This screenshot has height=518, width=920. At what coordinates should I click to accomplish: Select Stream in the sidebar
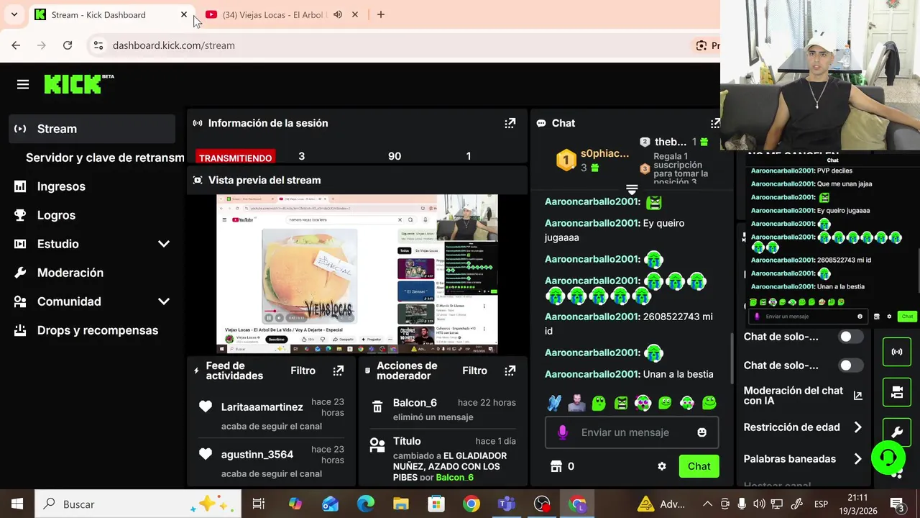pos(92,129)
